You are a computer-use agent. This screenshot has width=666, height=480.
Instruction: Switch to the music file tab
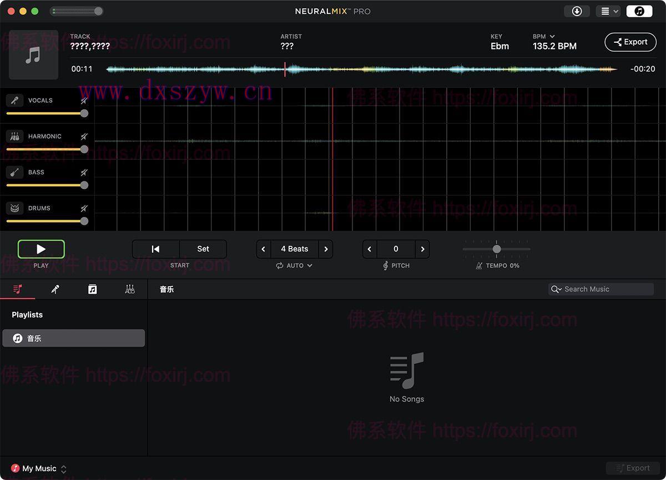(92, 289)
